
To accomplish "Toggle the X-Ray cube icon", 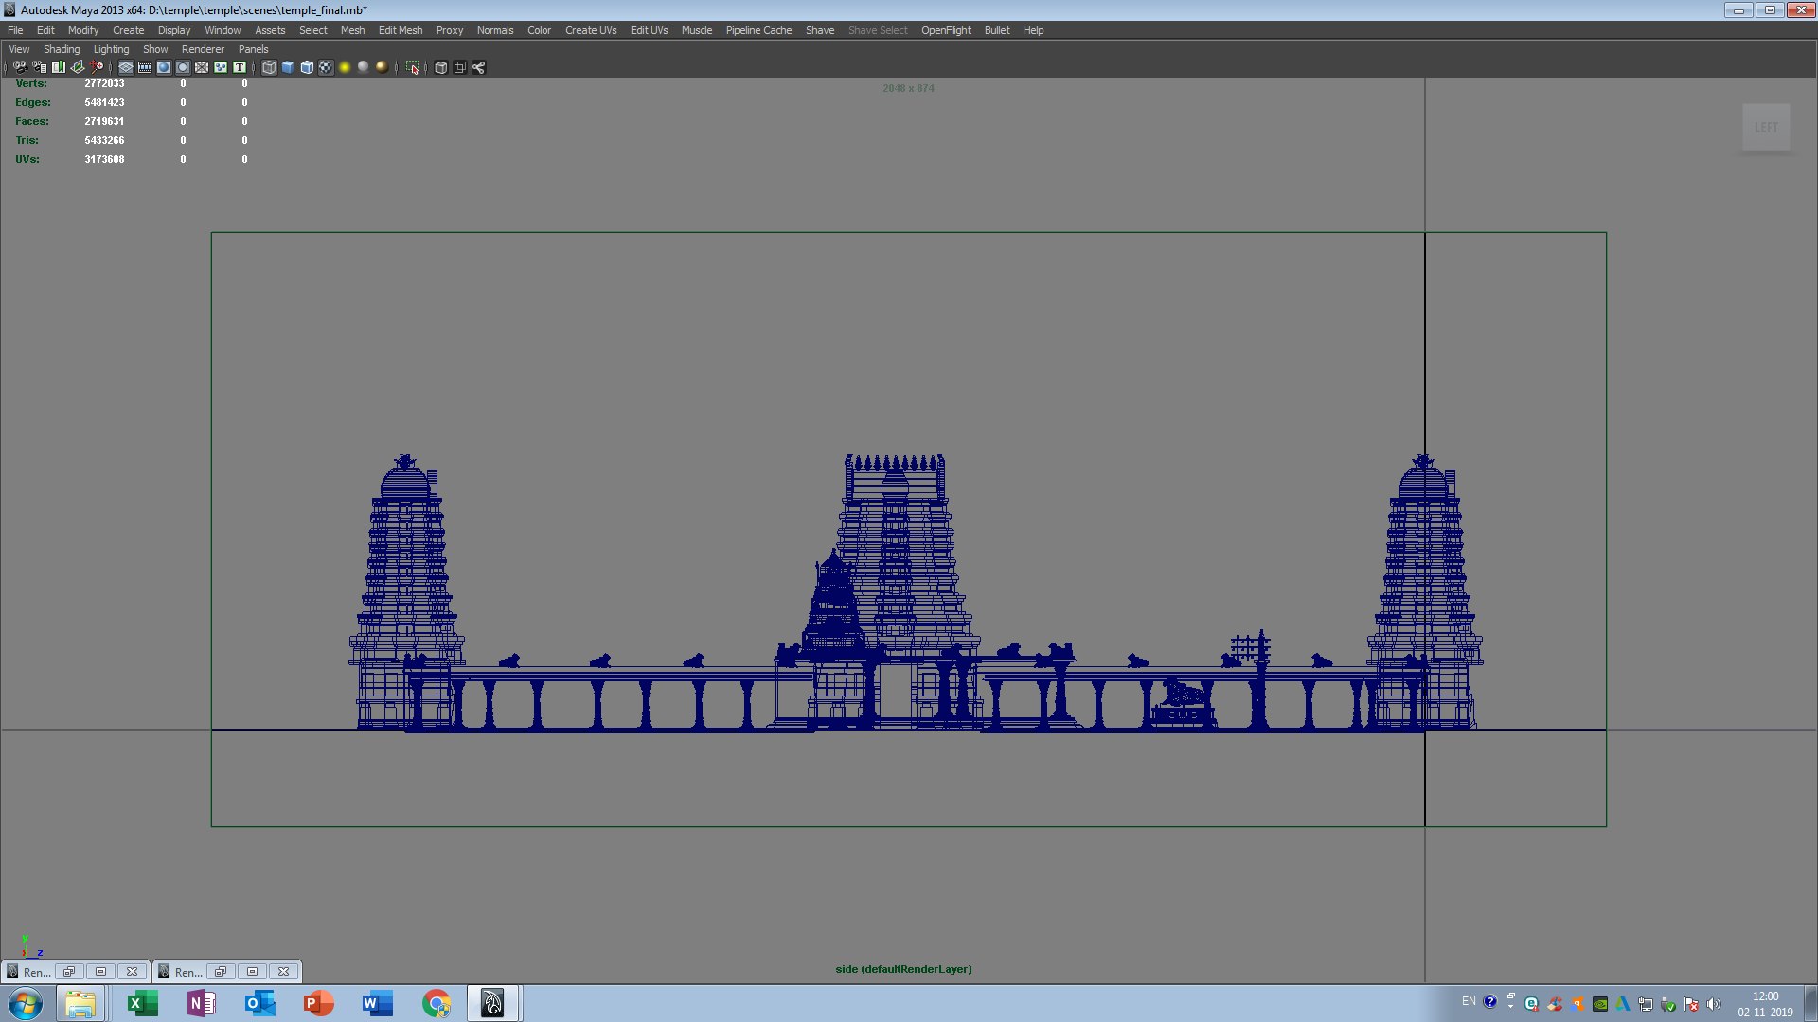I will 440,67.
